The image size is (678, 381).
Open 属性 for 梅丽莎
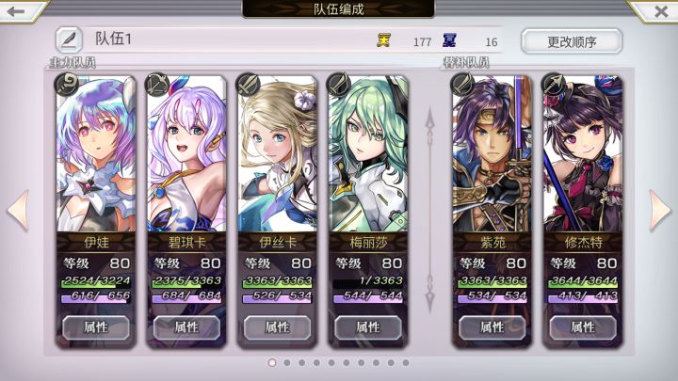tap(368, 327)
